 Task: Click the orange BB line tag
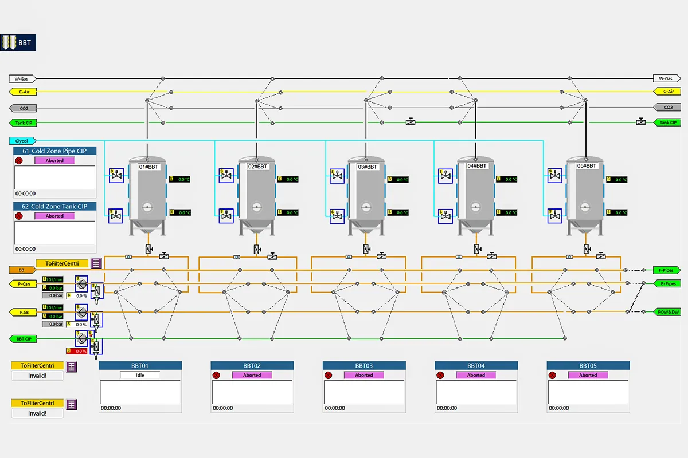[23, 269]
